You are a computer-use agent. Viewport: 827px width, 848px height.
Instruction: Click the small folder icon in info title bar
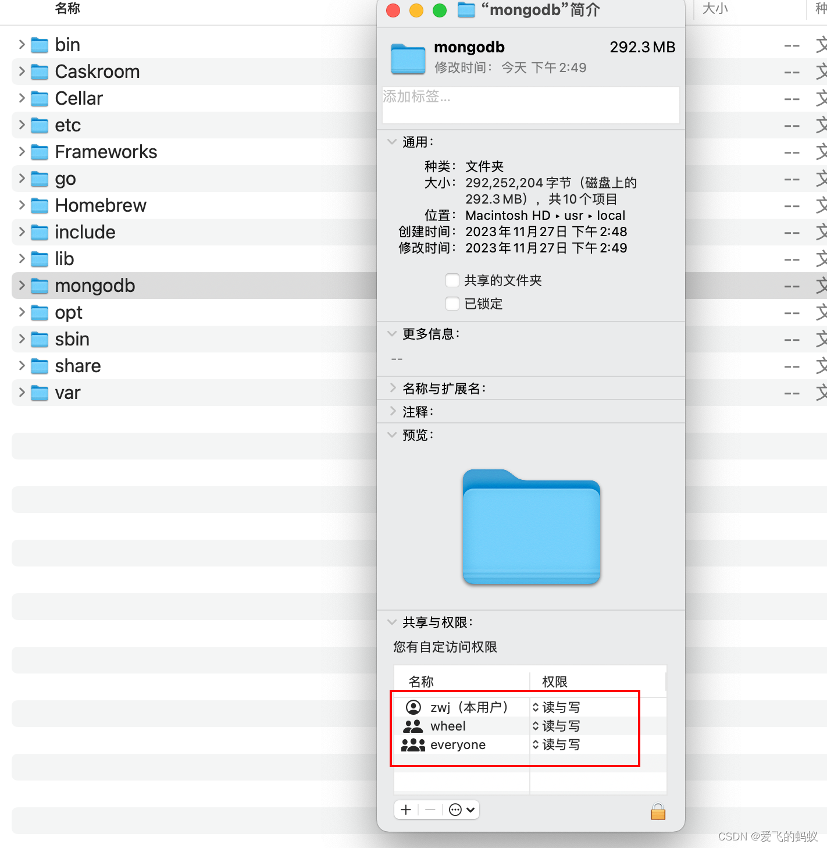[x=466, y=10]
